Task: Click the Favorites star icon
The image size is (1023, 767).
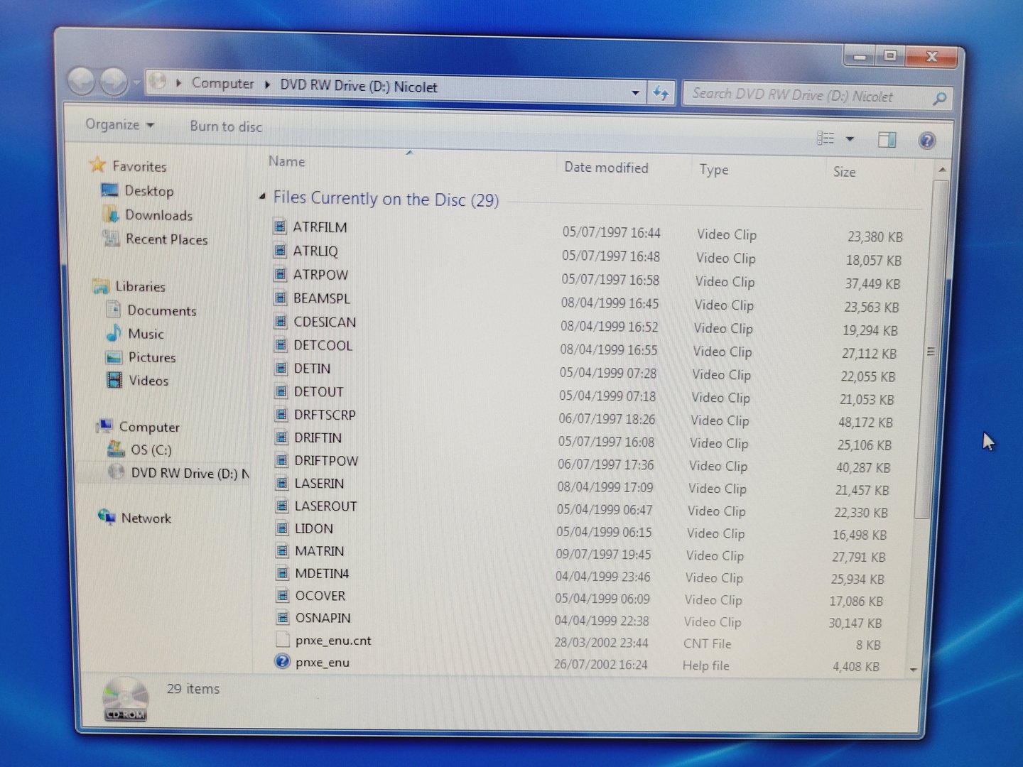Action: coord(97,165)
